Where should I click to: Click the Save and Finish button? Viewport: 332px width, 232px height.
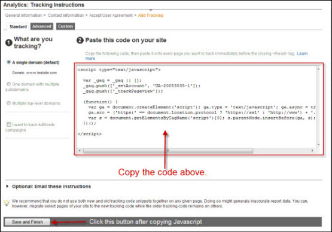pos(28,222)
